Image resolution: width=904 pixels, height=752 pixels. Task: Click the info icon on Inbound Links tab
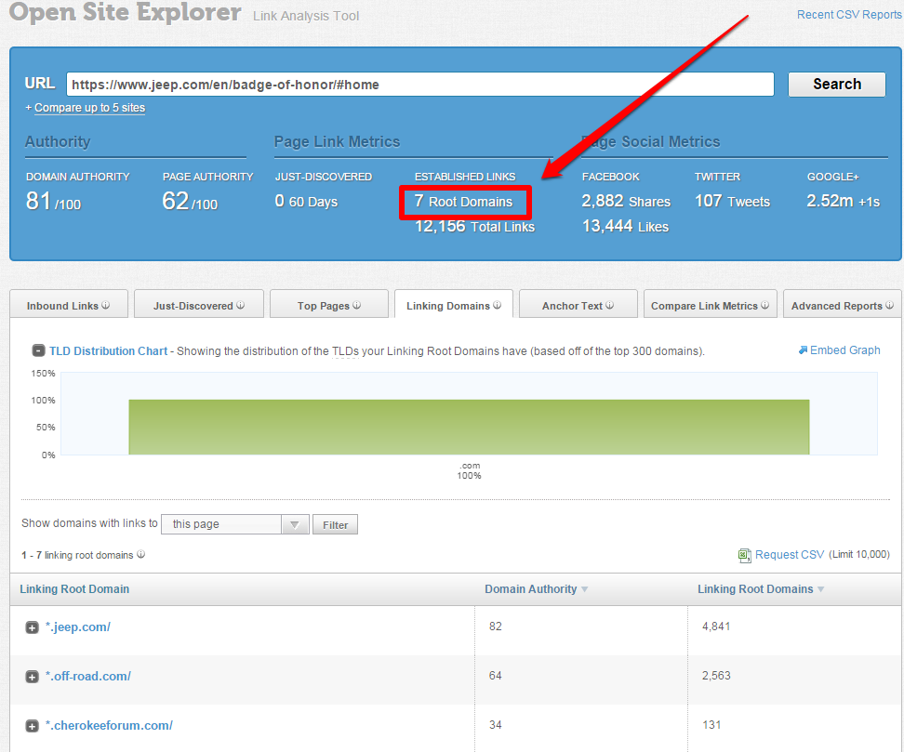pyautogui.click(x=106, y=306)
